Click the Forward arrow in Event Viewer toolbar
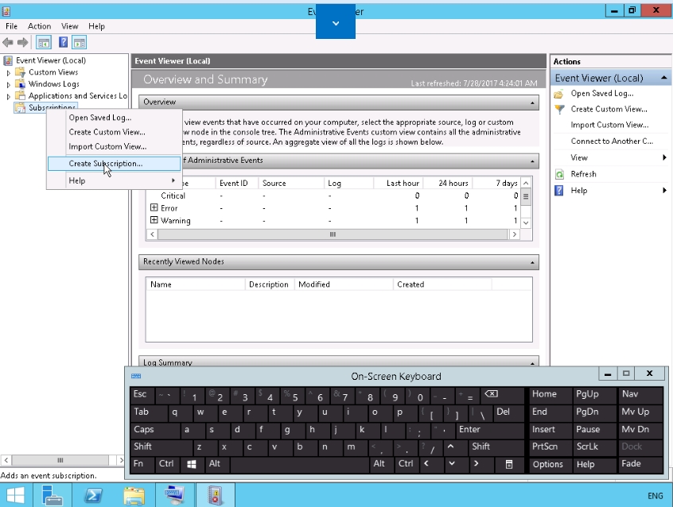 [22, 42]
